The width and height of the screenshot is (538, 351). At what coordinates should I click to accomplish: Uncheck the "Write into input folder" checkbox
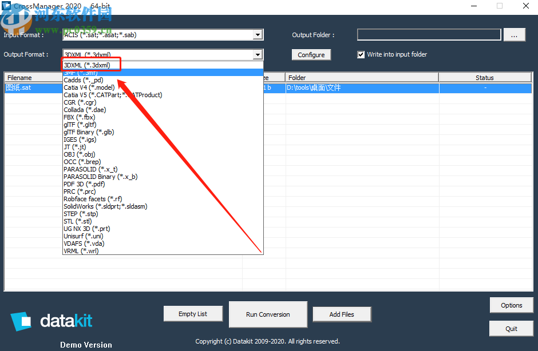(x=361, y=54)
